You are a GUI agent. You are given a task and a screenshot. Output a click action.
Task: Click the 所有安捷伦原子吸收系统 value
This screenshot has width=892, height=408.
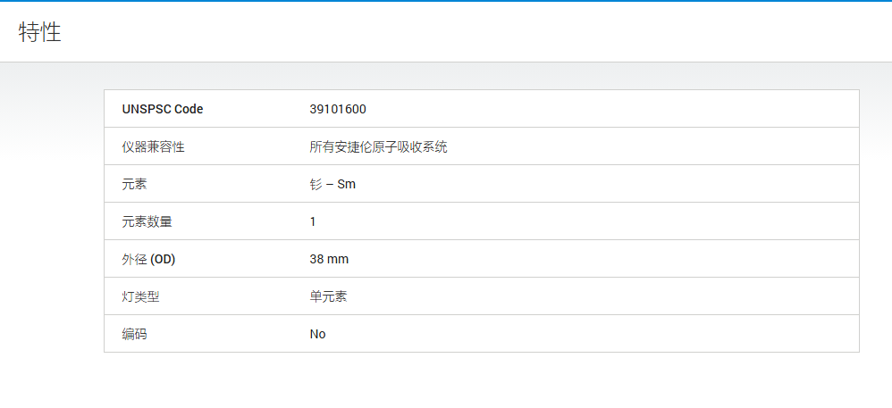(x=378, y=147)
